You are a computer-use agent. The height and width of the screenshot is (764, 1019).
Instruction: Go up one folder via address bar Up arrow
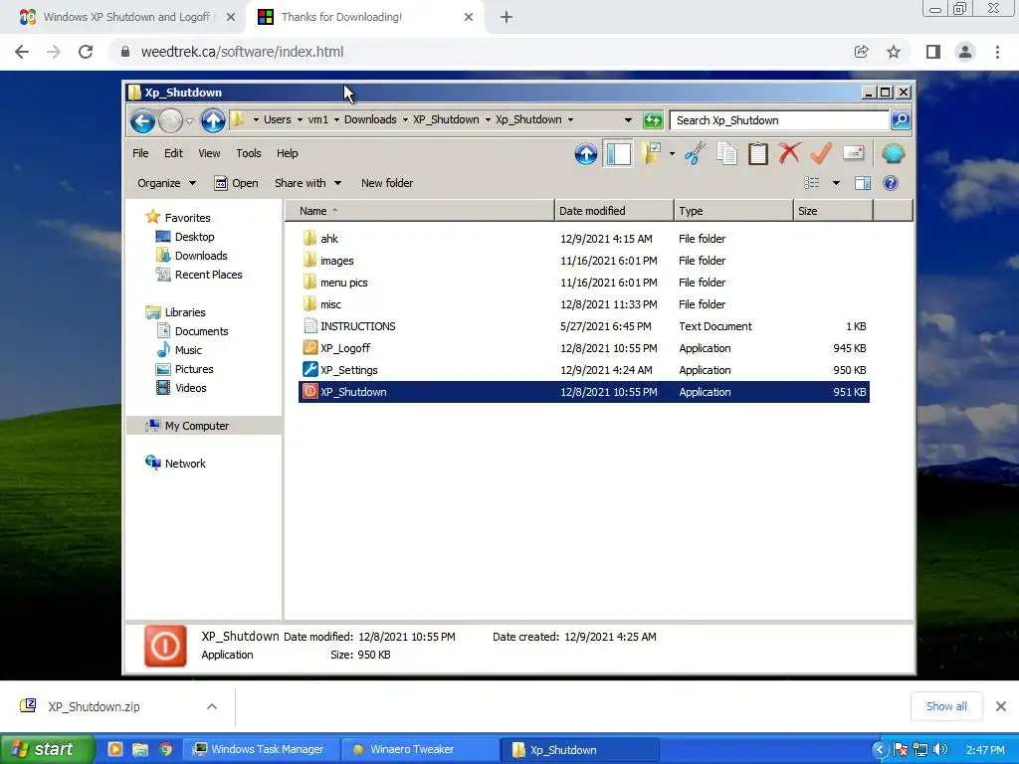(x=213, y=120)
